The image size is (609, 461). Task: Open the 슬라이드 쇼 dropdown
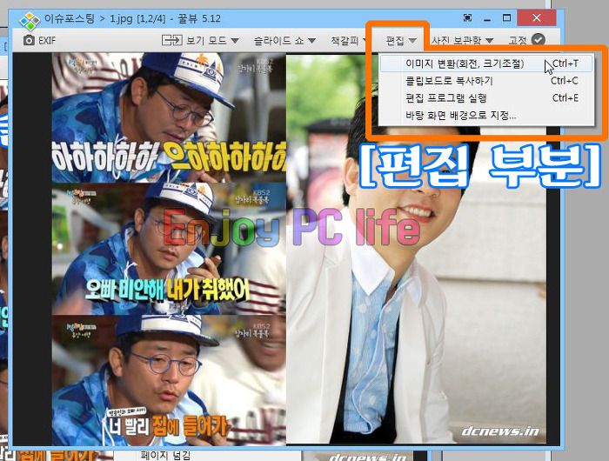[x=284, y=40]
